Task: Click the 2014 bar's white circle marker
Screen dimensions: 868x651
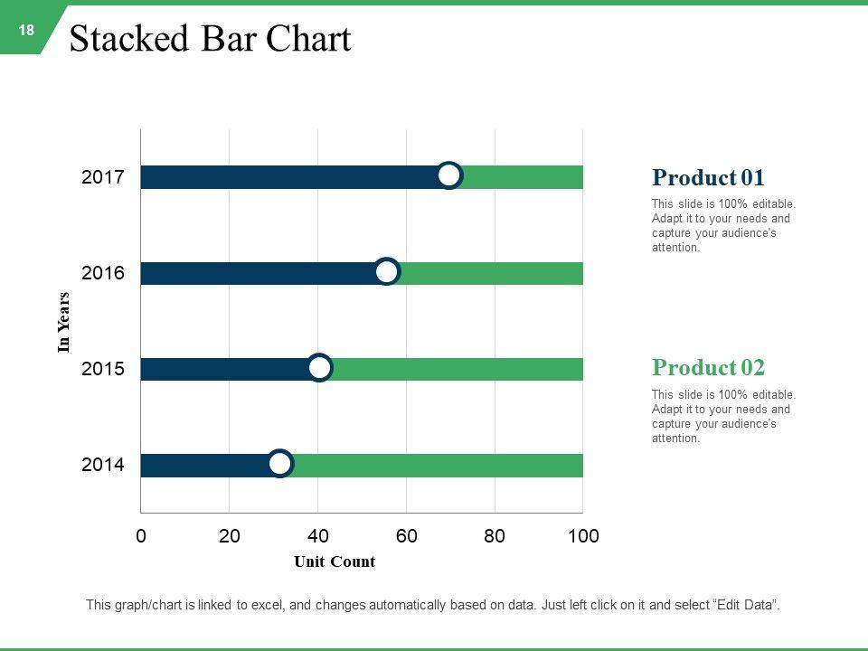Action: click(x=281, y=464)
